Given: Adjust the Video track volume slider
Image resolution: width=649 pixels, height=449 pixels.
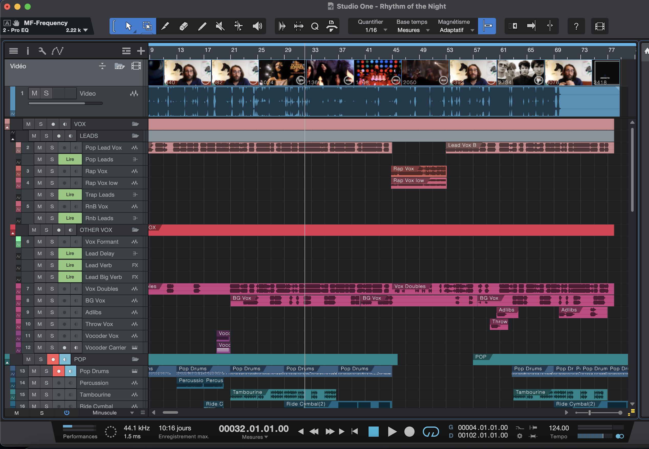Looking at the screenshot, I should (x=65, y=103).
